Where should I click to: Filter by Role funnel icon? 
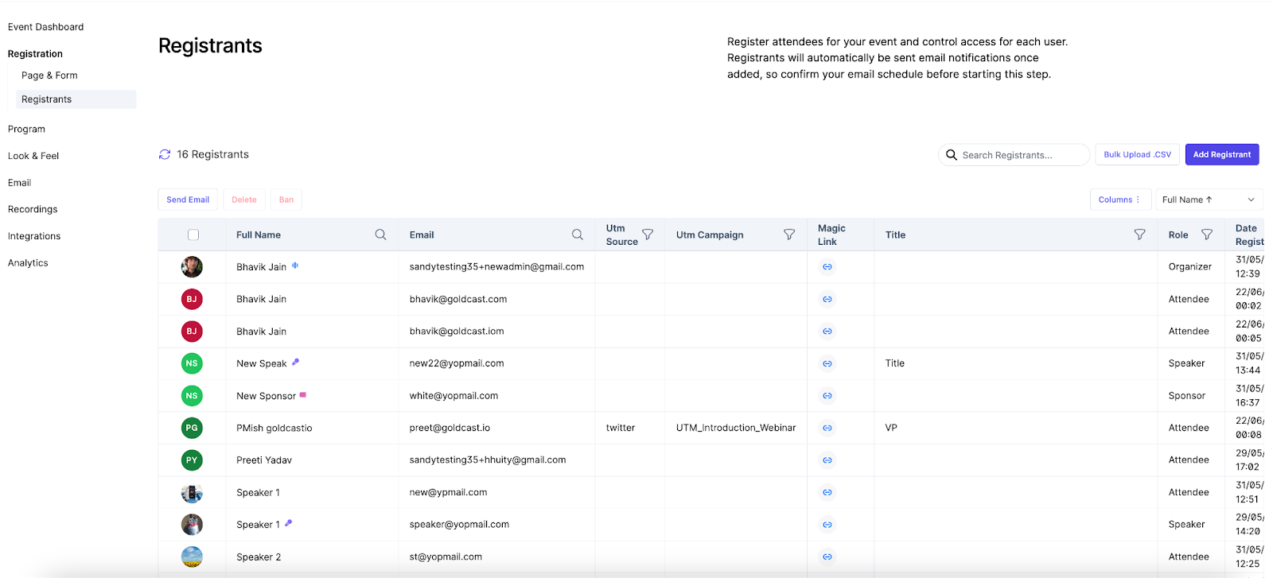coord(1207,235)
